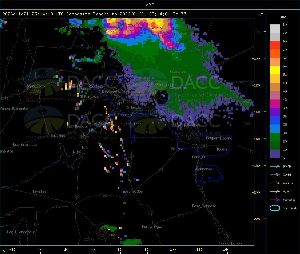This screenshot has width=300, height=254.
Task: Click the 'current' legend label
Action: [x=289, y=208]
